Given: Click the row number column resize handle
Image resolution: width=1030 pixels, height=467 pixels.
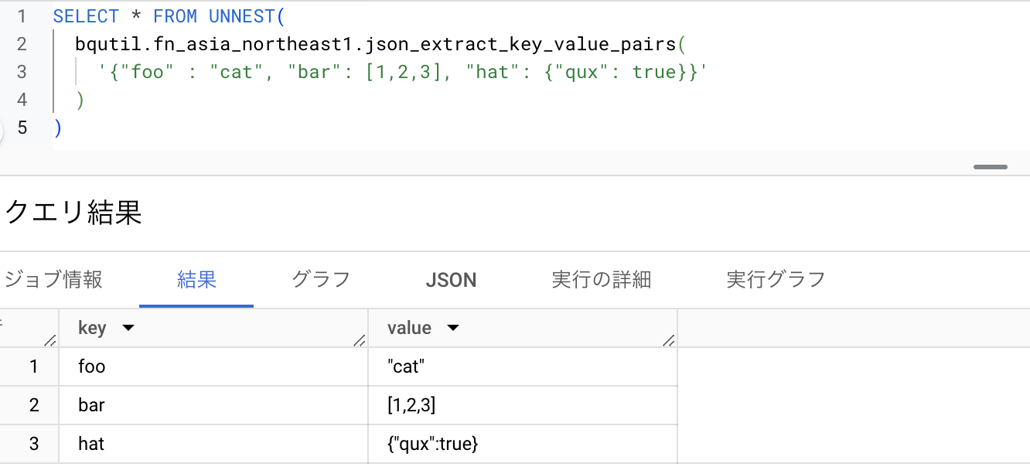Looking at the screenshot, I should coord(50,339).
